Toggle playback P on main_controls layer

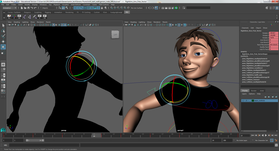pos(247,100)
